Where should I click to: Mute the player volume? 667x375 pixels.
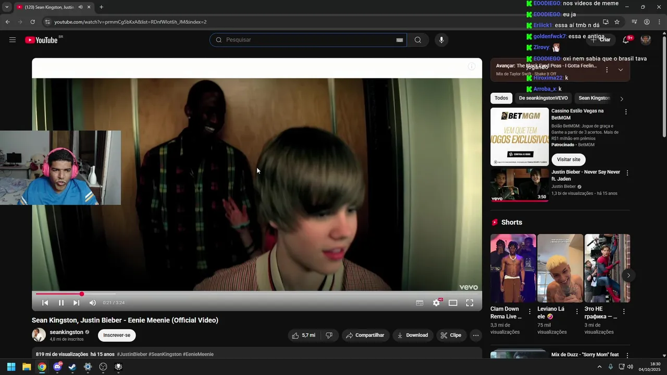tap(93, 303)
